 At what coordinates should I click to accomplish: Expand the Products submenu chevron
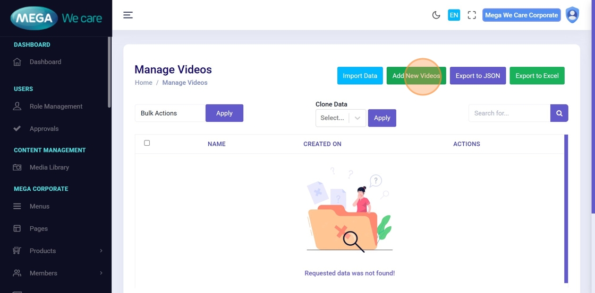pos(101,251)
